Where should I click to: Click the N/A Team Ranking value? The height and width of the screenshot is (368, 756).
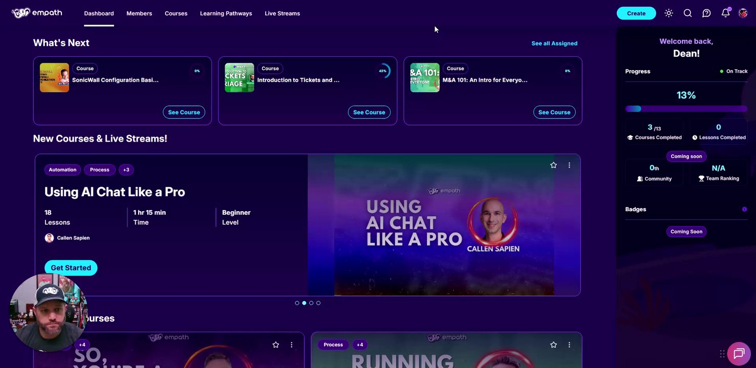tap(719, 168)
